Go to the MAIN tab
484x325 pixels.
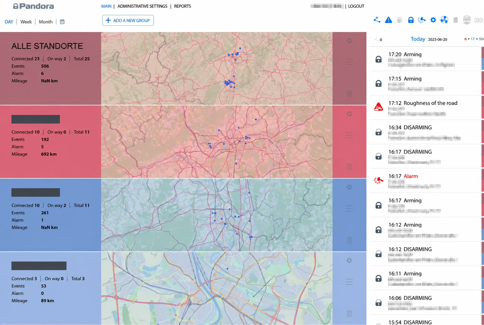tap(106, 6)
